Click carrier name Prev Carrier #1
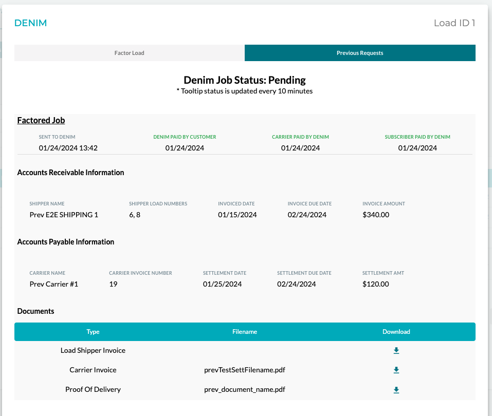This screenshot has width=492, height=416. pos(53,284)
